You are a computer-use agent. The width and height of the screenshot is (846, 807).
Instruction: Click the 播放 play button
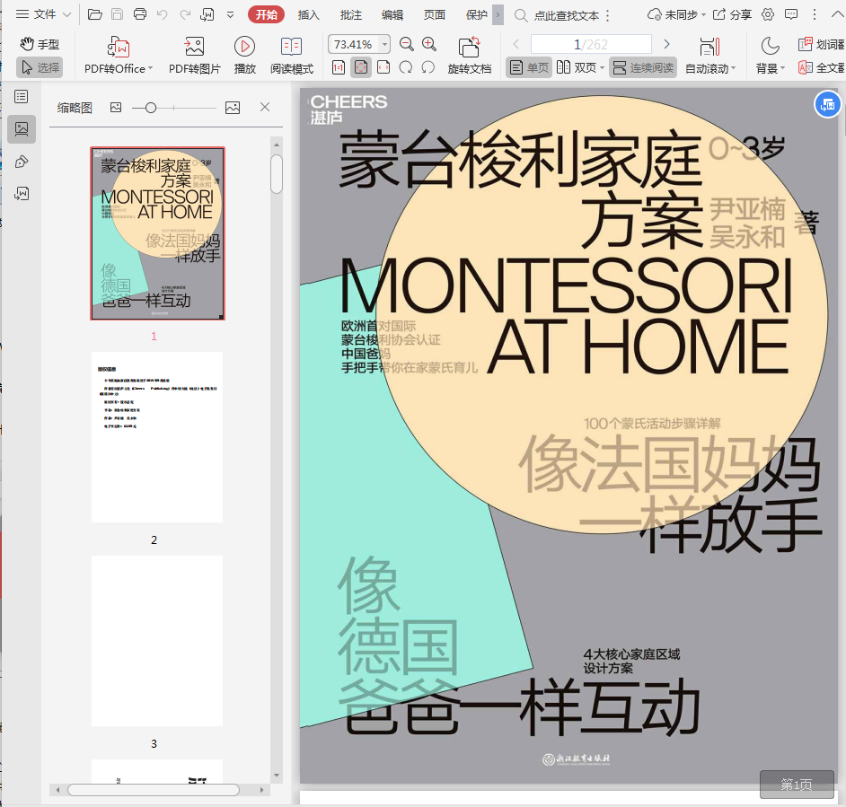point(244,55)
